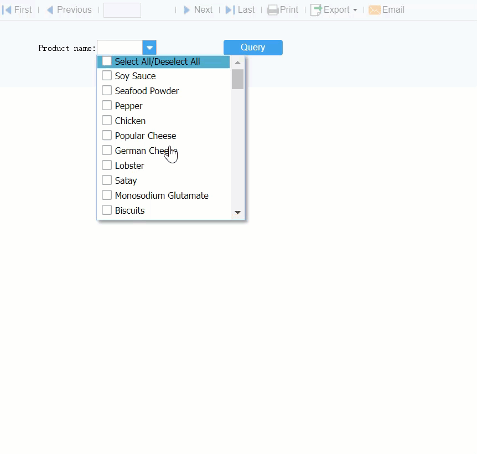Select the Biscuits entry
Image resolution: width=477 pixels, height=454 pixels.
click(x=129, y=210)
